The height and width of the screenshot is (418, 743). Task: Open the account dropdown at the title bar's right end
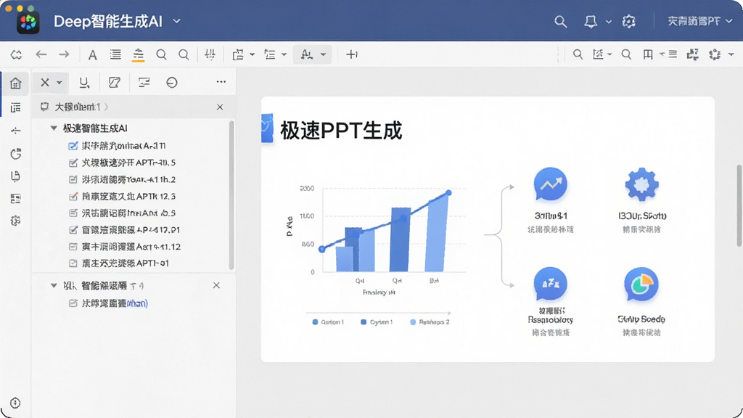[x=729, y=21]
